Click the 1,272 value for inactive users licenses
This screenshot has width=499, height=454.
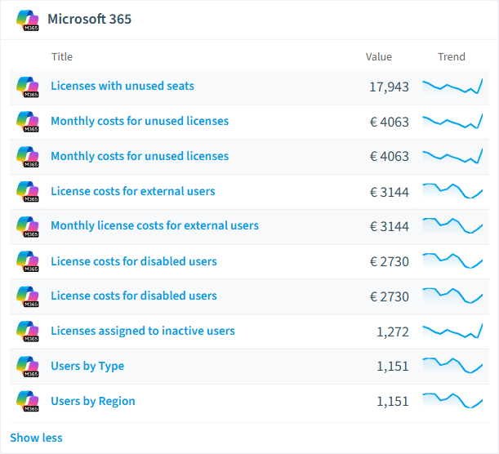pyautogui.click(x=393, y=332)
